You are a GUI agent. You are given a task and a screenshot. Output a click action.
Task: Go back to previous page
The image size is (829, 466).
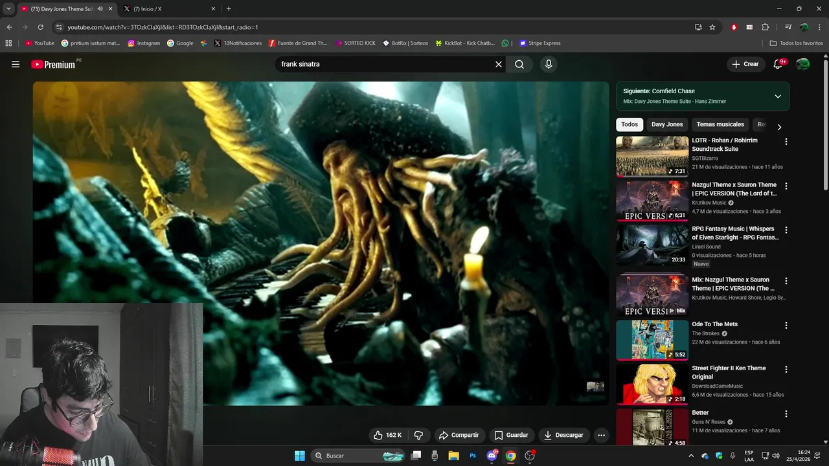click(9, 27)
